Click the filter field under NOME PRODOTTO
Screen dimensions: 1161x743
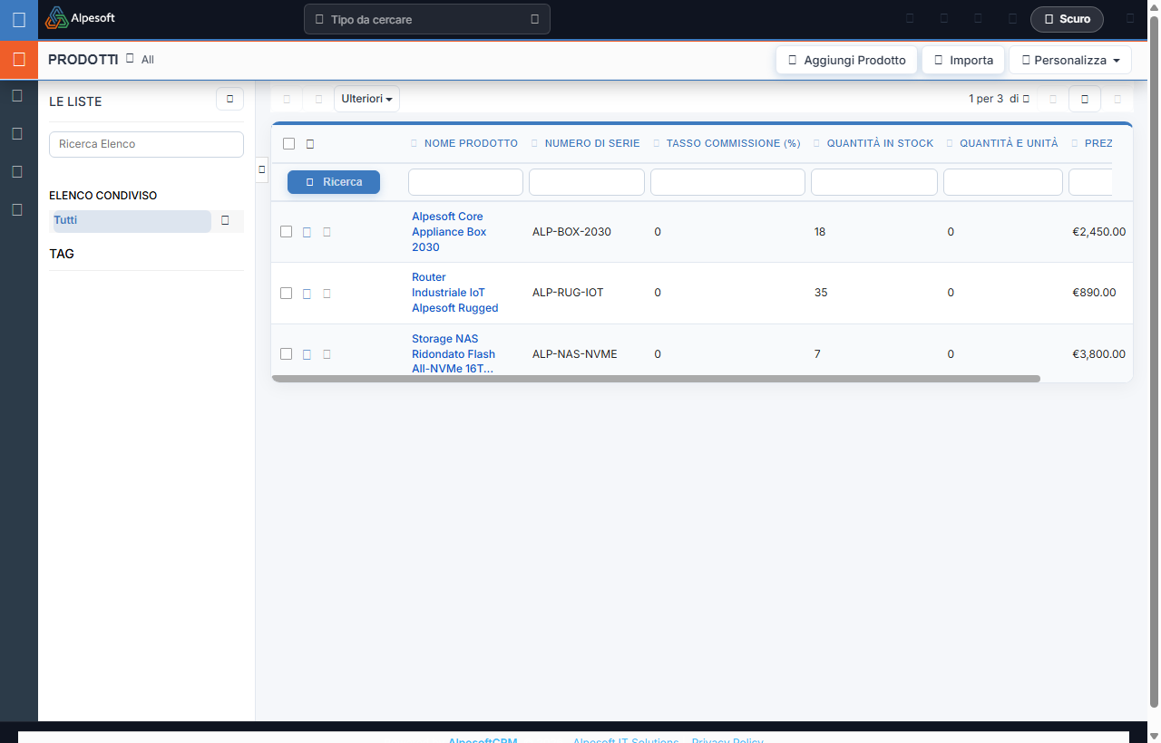click(465, 182)
